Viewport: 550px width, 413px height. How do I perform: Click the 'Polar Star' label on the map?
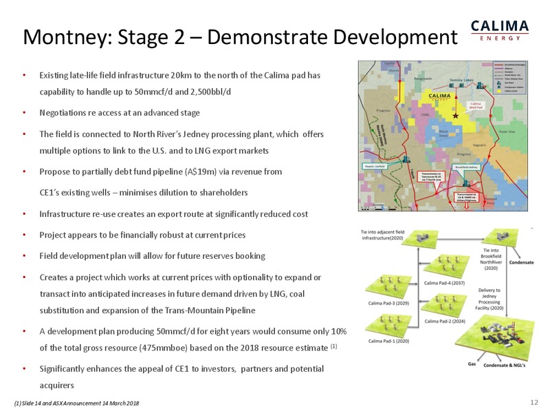507,131
